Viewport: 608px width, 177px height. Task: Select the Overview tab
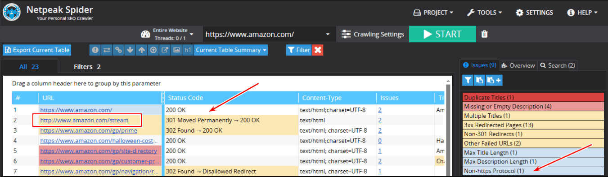[518, 65]
